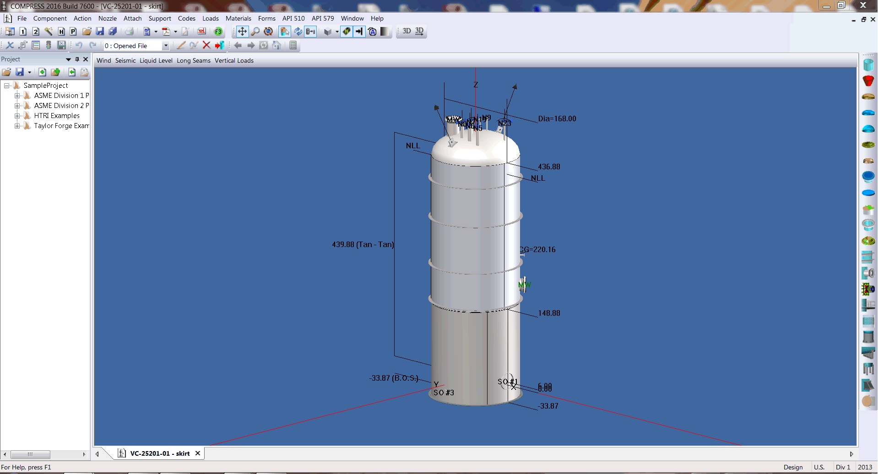Click the open folder icon in main toolbar
878x474 pixels.
tap(87, 32)
